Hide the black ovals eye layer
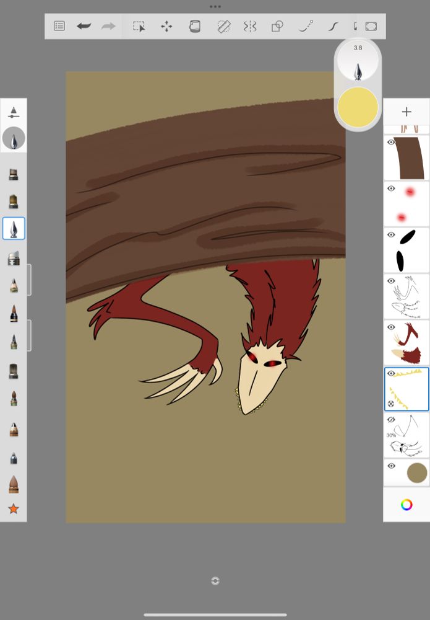The height and width of the screenshot is (620, 430). [391, 235]
